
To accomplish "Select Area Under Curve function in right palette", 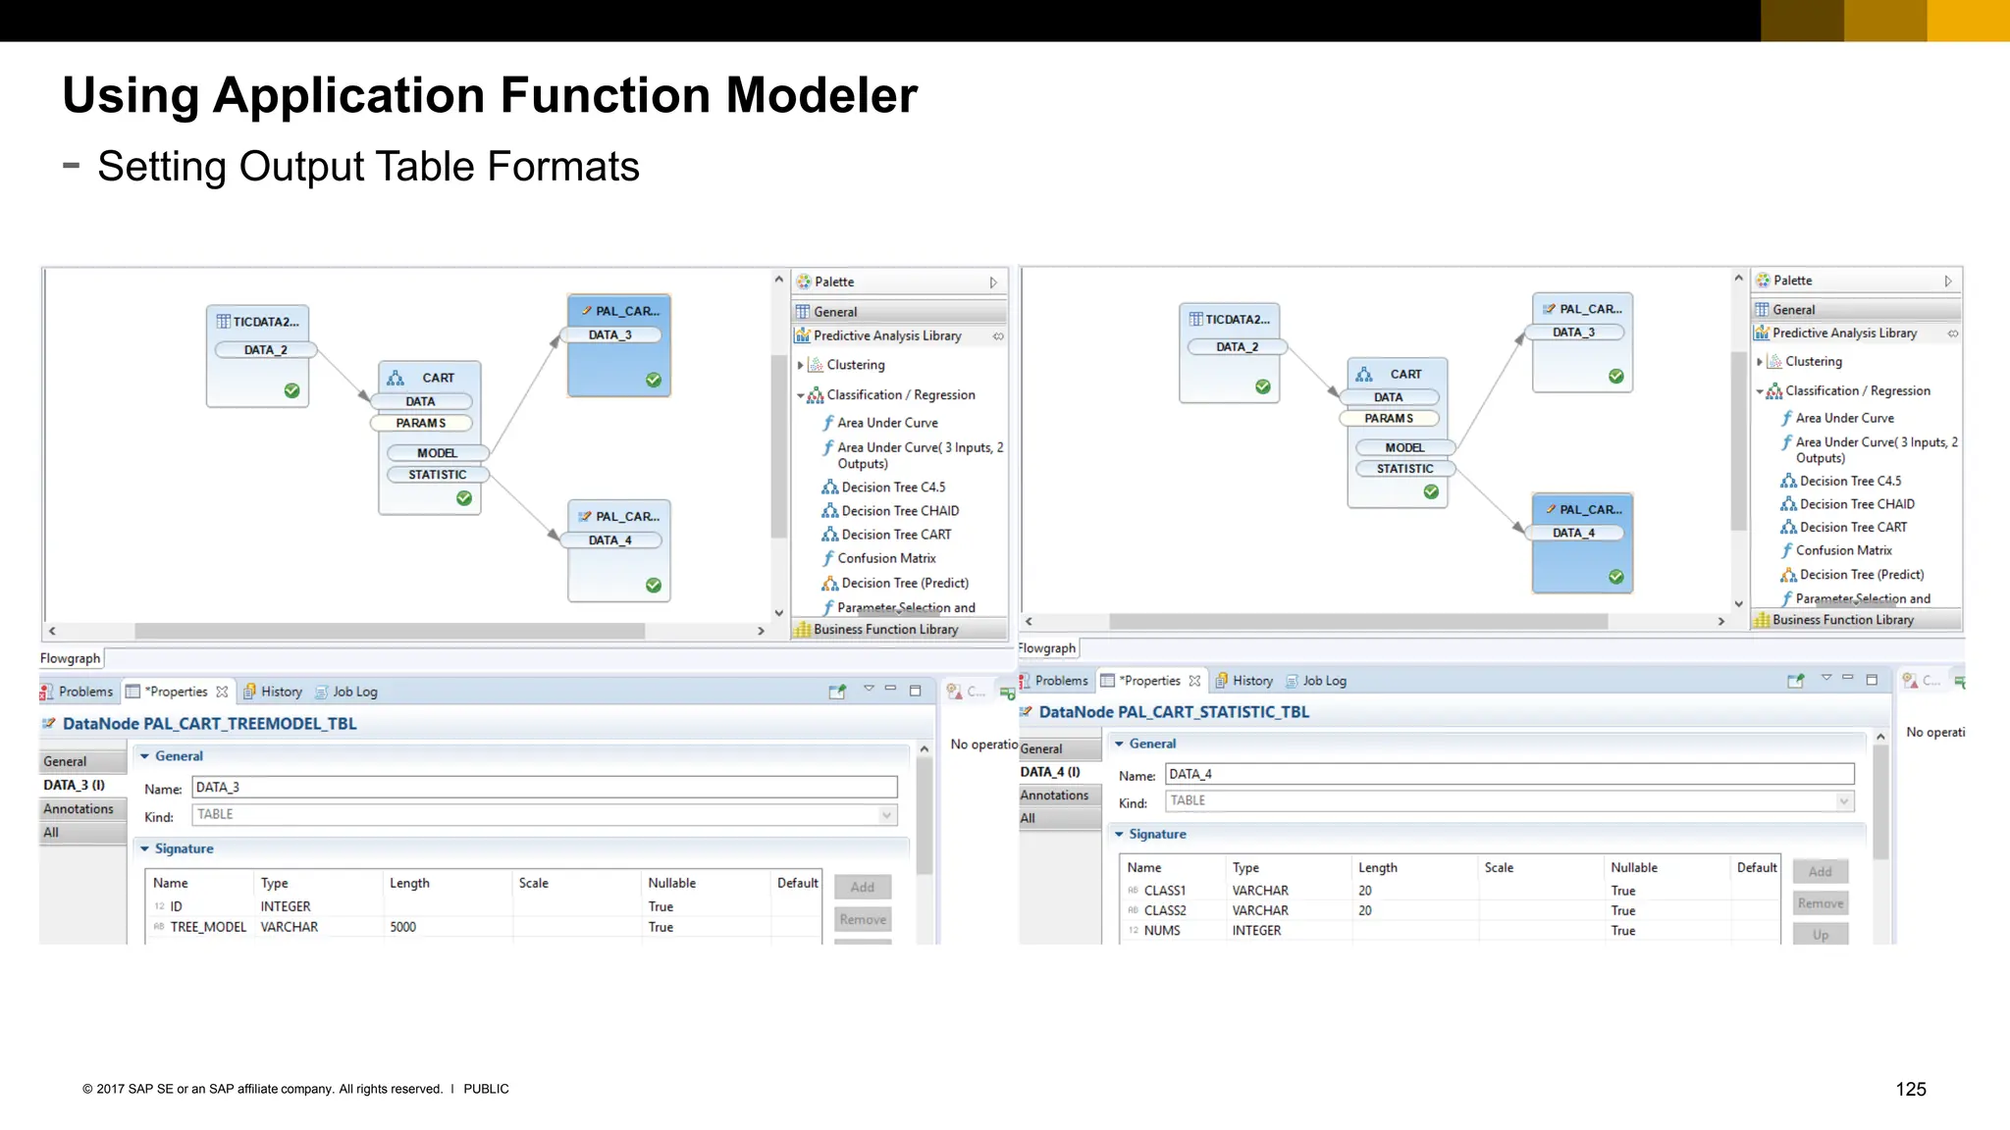I will (1844, 418).
